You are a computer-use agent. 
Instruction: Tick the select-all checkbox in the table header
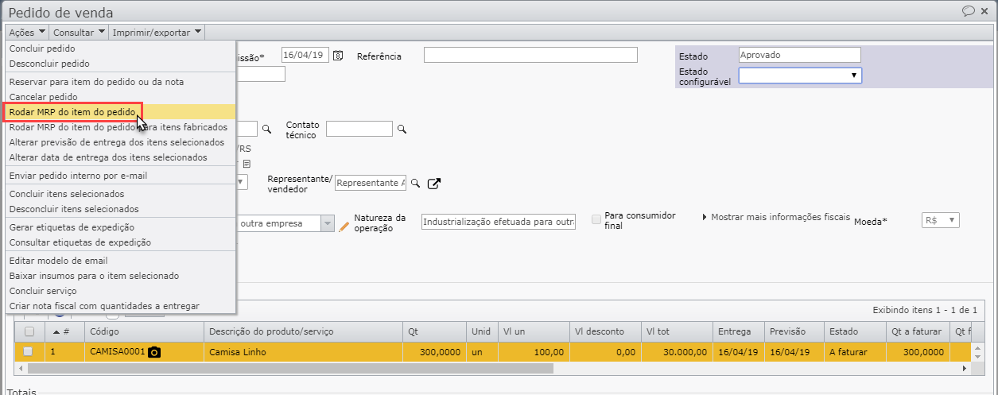click(x=29, y=331)
